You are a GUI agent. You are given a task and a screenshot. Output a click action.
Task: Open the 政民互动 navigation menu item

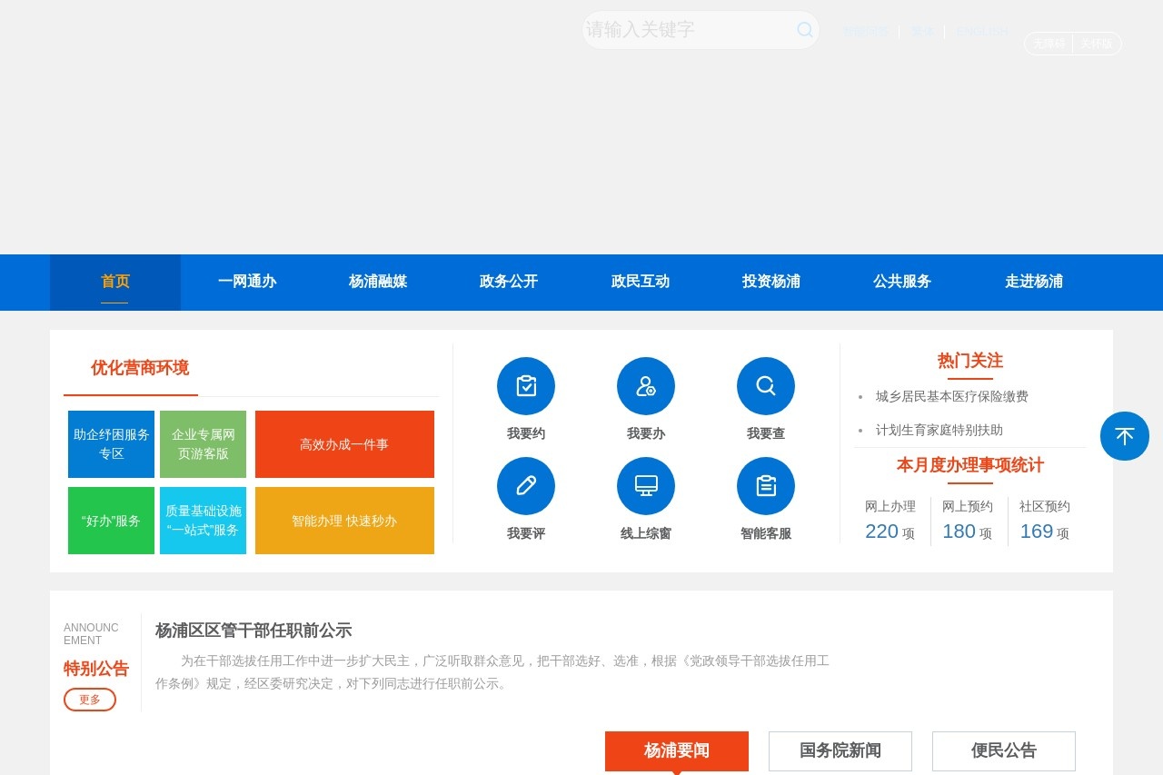click(640, 282)
